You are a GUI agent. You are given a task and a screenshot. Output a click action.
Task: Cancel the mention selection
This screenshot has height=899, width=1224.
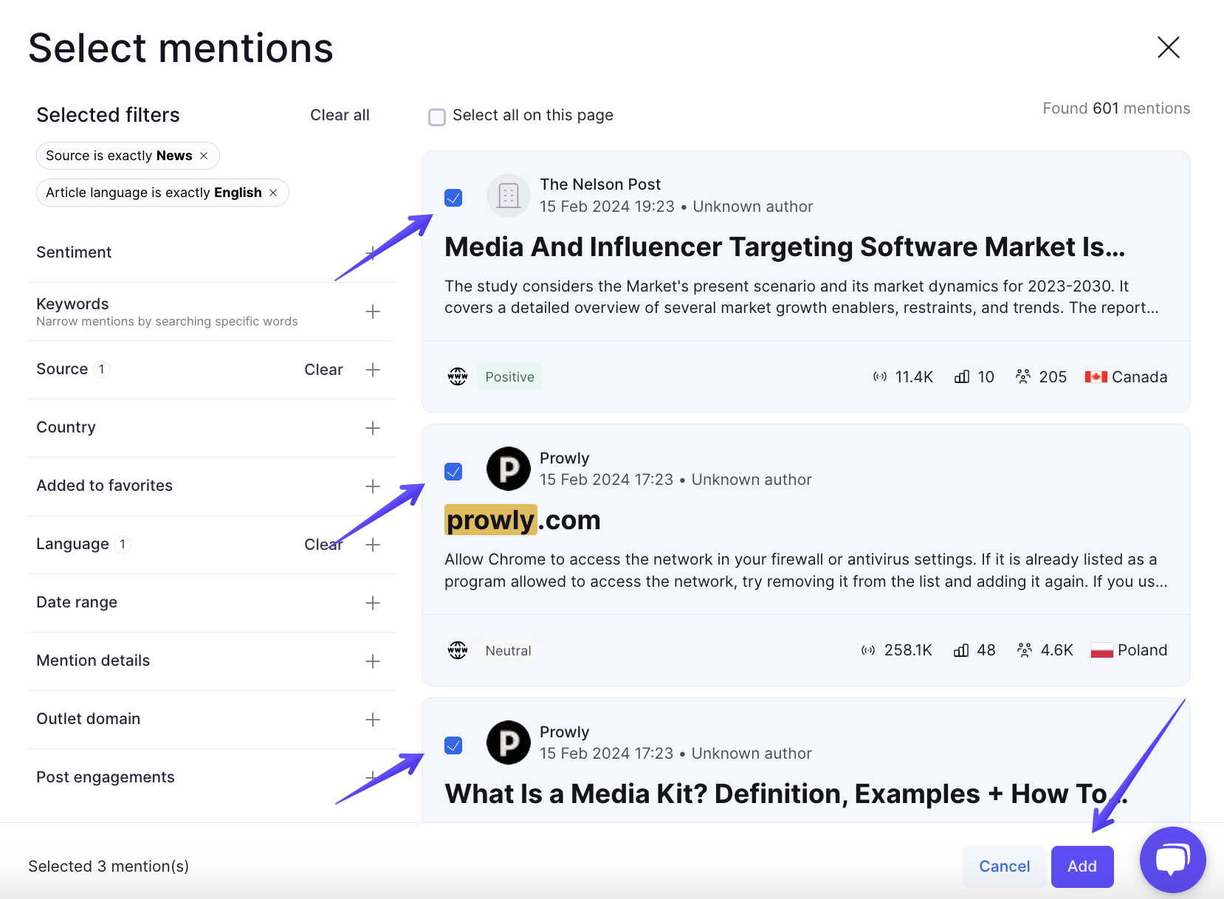coord(1004,867)
